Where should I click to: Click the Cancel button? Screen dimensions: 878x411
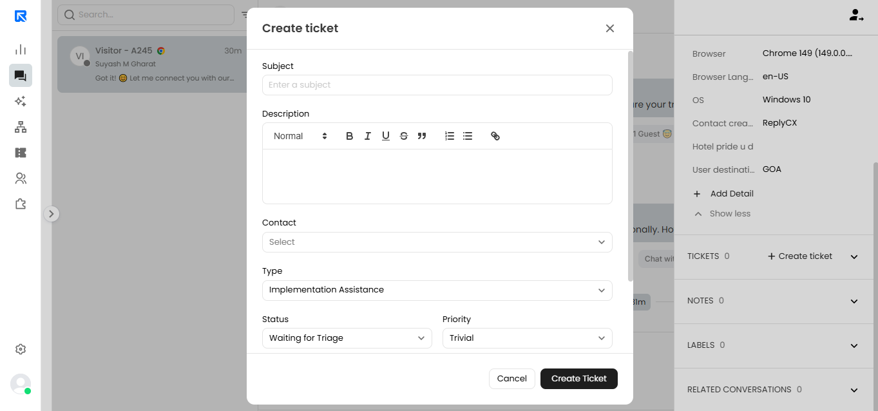tap(512, 379)
